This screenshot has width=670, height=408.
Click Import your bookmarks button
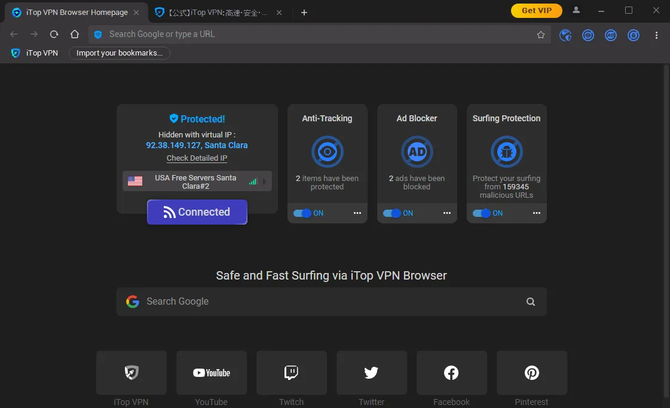119,53
